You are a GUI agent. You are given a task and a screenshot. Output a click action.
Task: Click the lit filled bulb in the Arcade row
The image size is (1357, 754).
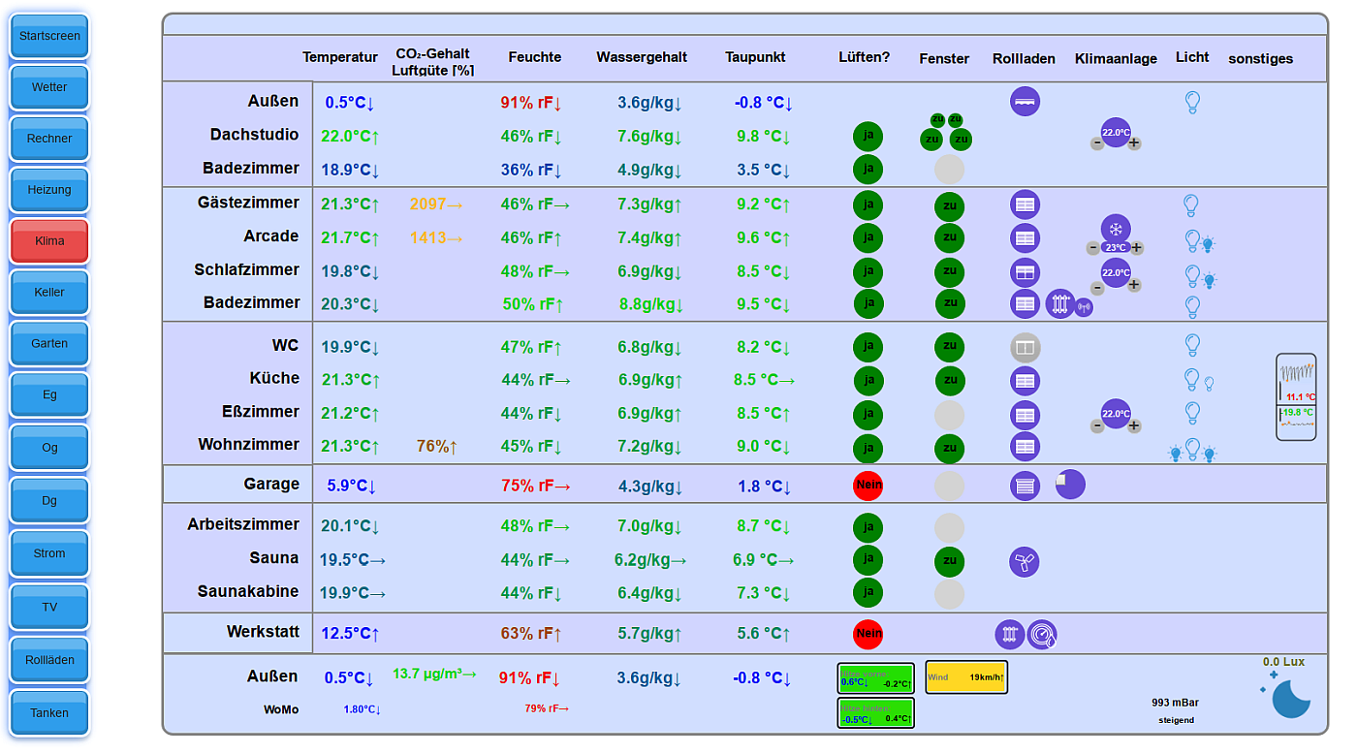1208,245
